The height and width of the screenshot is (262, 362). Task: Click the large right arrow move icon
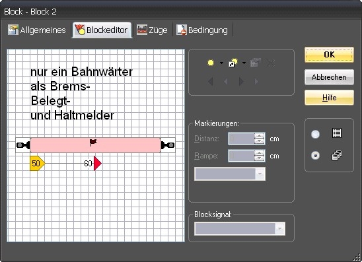241,81
